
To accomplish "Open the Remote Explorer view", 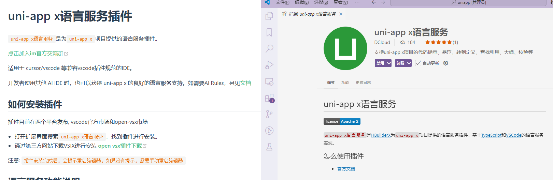I will (x=269, y=82).
